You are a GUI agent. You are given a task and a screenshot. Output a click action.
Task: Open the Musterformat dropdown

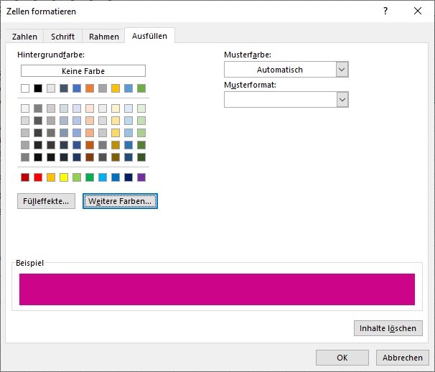pyautogui.click(x=342, y=100)
